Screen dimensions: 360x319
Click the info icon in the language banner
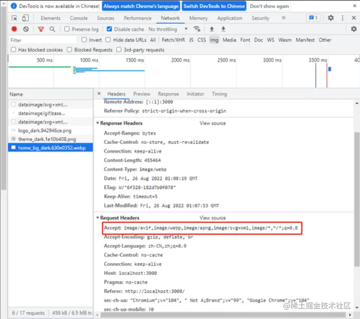coord(14,6)
